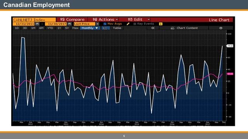Open the 95) Compare function
Screen dimensions: 248x139
coord(72,20)
